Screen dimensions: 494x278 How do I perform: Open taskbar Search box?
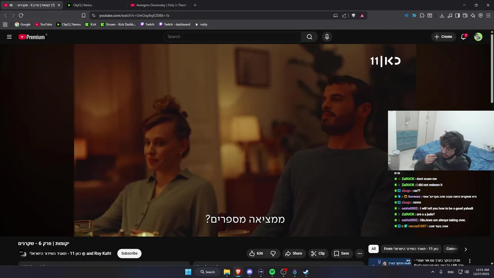tap(208, 272)
